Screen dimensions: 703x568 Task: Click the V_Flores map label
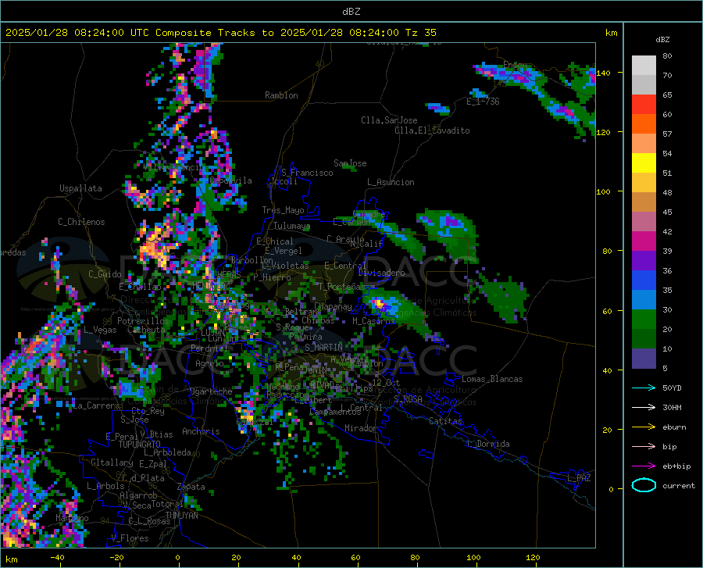(x=130, y=538)
